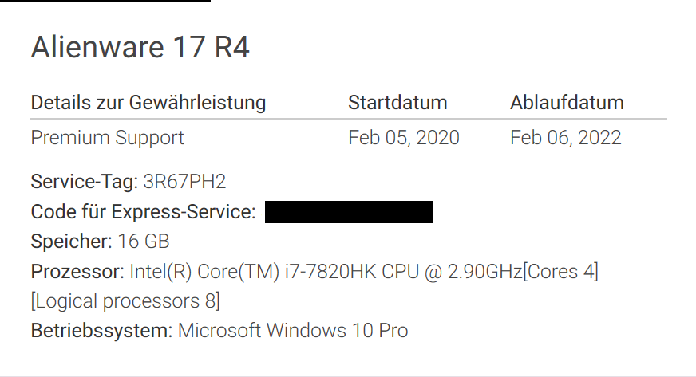
Task: Select the service tag value 3R67PH2
Action: pyautogui.click(x=184, y=182)
